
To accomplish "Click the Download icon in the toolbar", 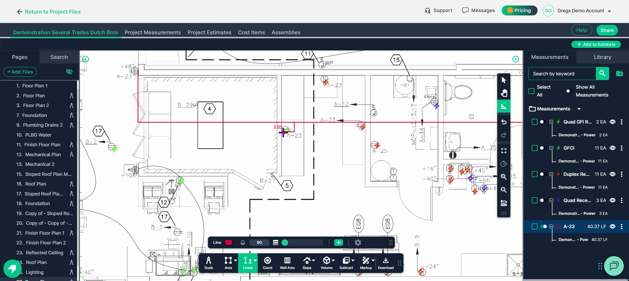I will tap(386, 263).
